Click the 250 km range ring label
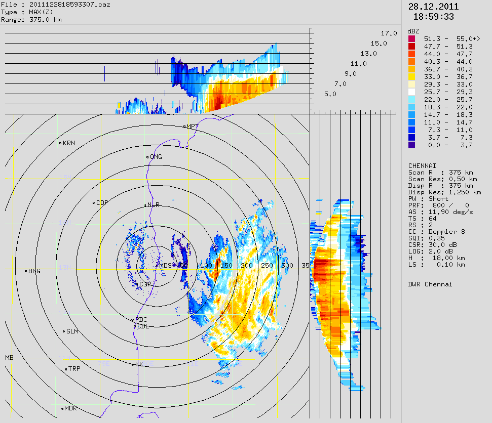Viewport: 492px width, 423px height. click(267, 266)
